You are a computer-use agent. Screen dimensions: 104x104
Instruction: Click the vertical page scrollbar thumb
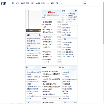tap(103, 22)
